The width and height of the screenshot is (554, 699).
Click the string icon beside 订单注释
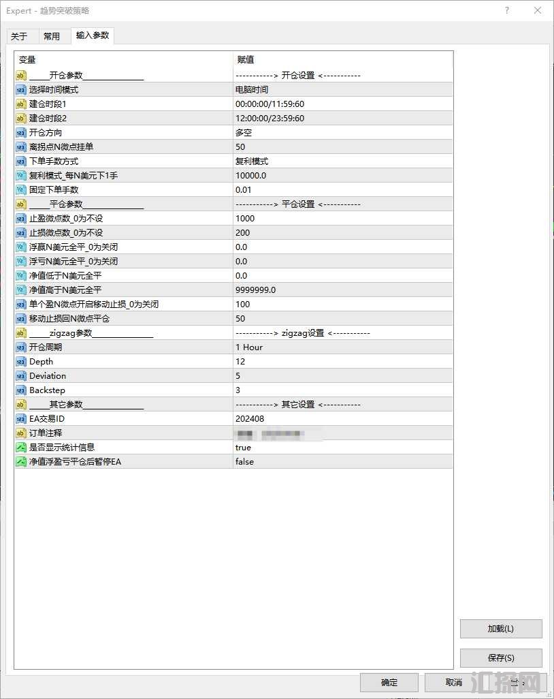[21, 433]
